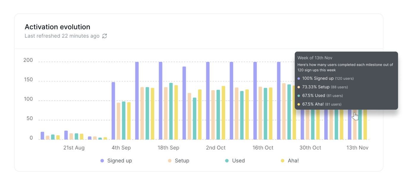Click the 73.33% Setup tooltip entry
Screen dimensions: 406x188
pyautogui.click(x=316, y=87)
